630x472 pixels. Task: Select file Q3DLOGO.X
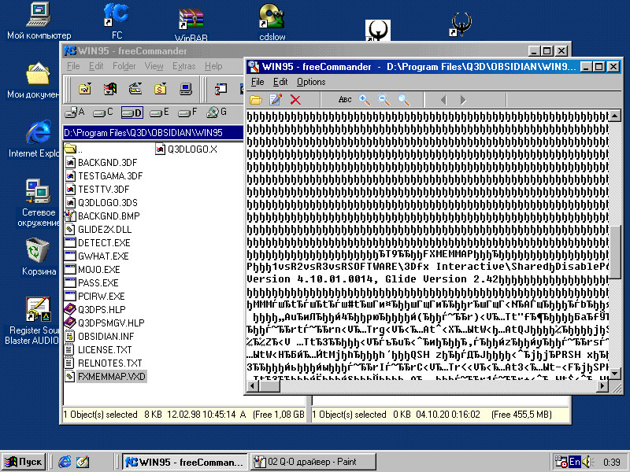click(x=187, y=149)
